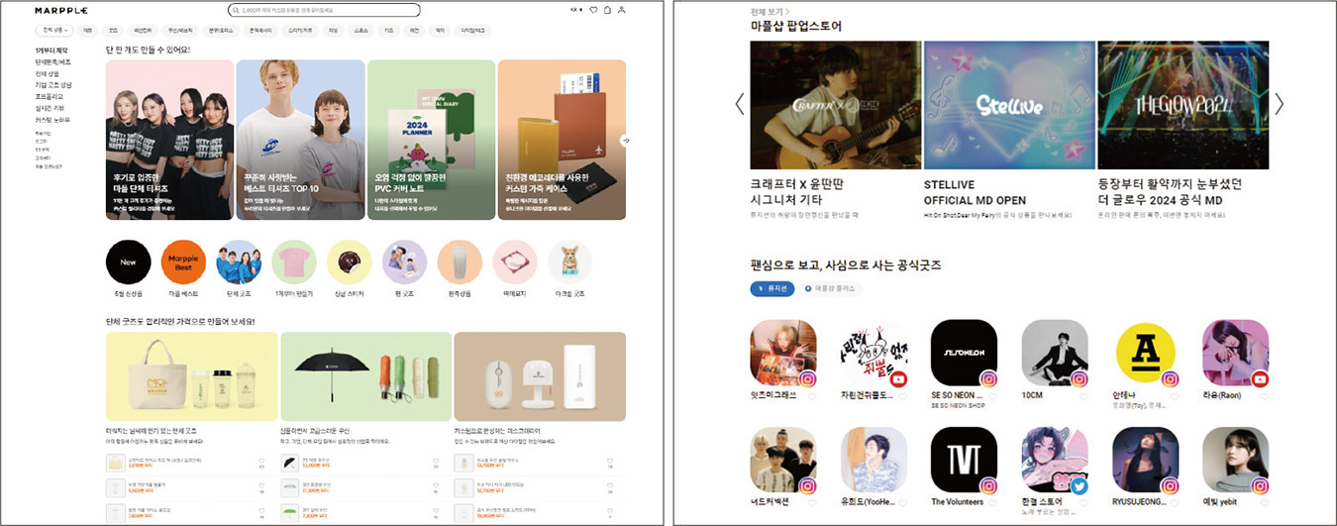Click the popup store next arrow

(x=1279, y=104)
